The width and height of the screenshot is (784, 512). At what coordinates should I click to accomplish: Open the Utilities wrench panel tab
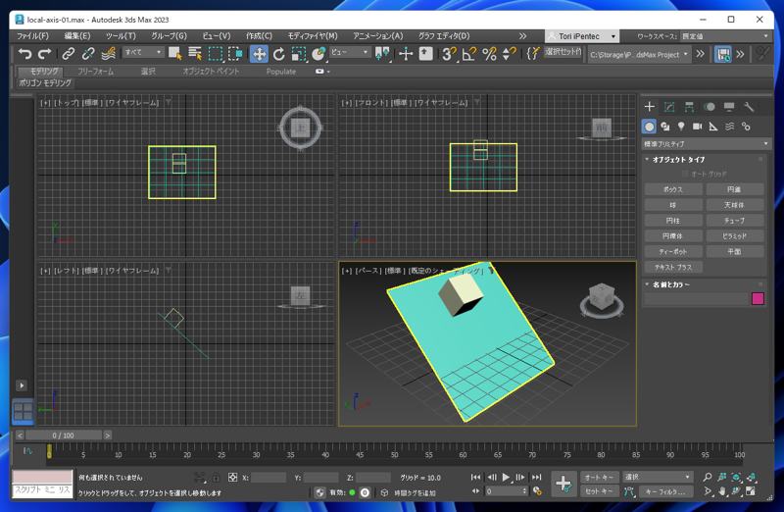click(x=749, y=107)
